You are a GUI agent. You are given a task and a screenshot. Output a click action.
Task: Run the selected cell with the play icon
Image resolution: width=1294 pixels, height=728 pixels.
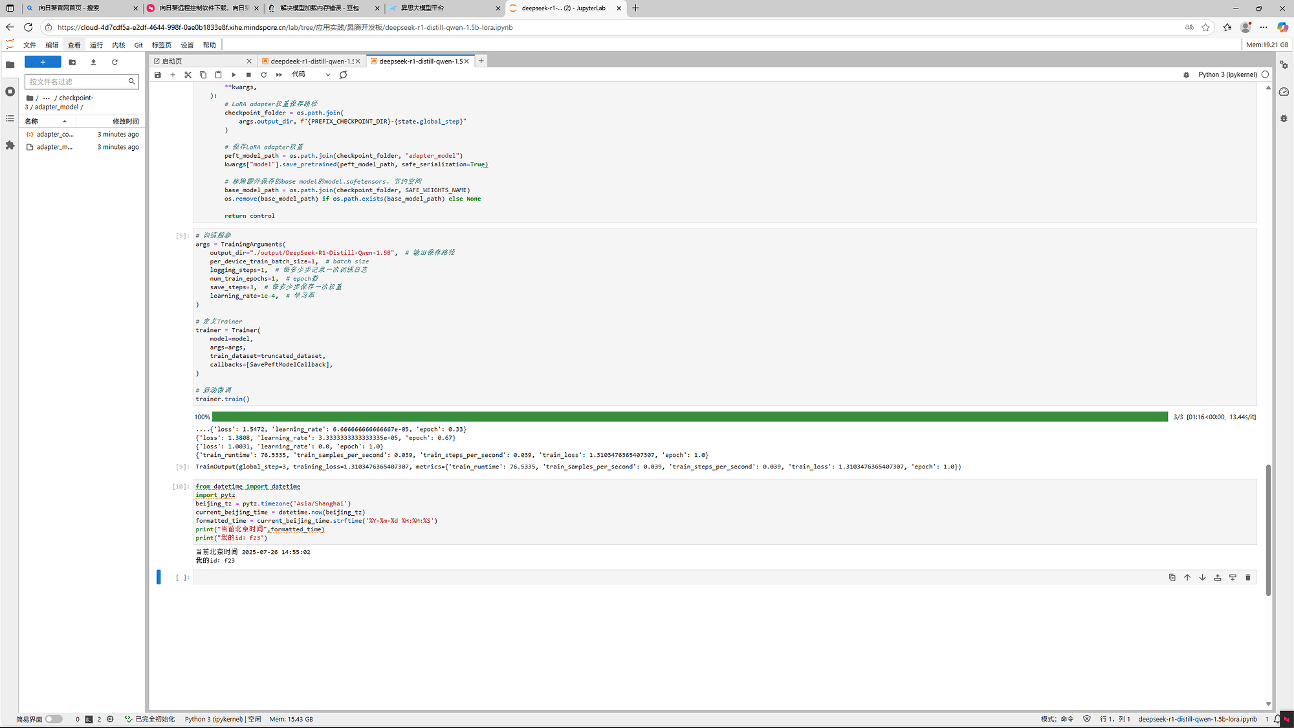click(234, 75)
